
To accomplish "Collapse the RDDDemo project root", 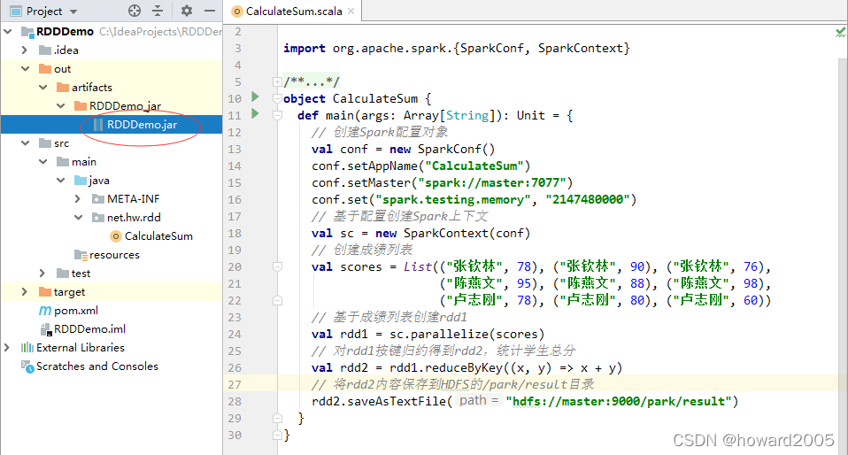I will point(8,31).
